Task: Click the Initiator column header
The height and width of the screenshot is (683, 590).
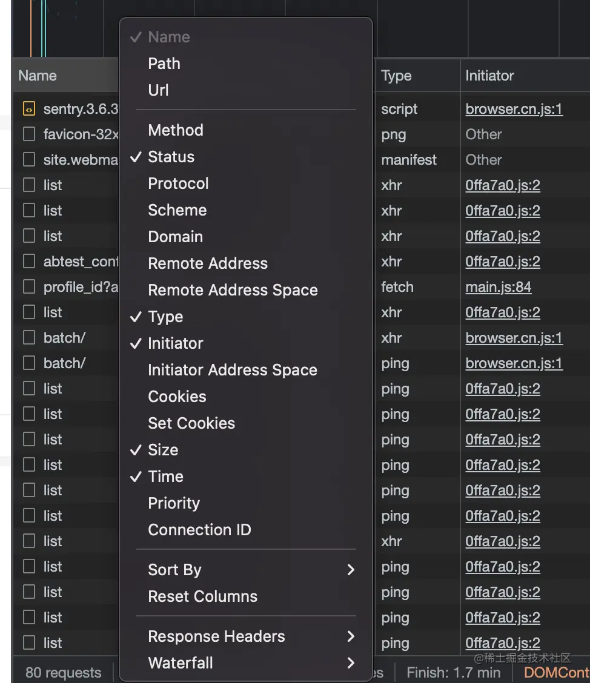Action: 489,76
